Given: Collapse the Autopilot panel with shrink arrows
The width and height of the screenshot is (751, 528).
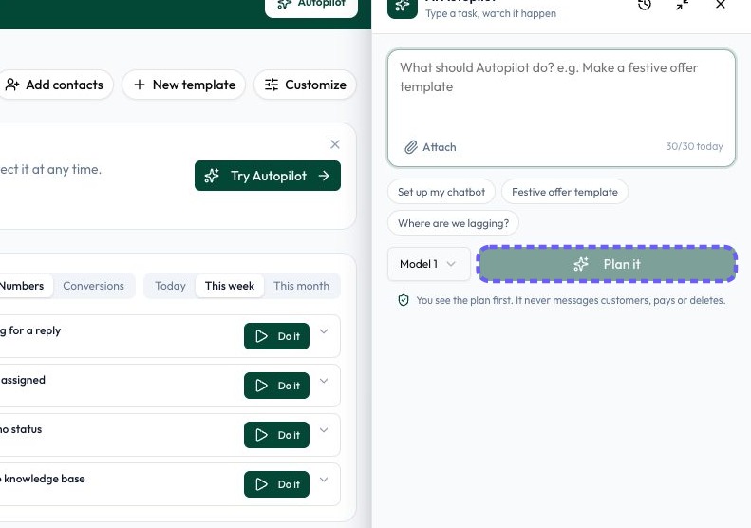Looking at the screenshot, I should [x=683, y=5].
